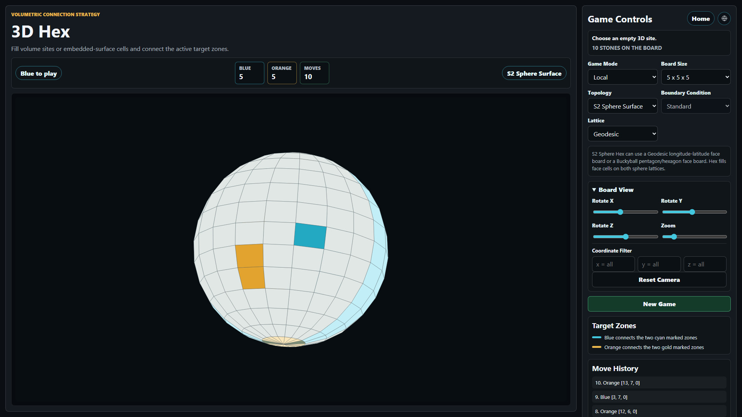742x417 pixels.
Task: Click the Blue to play indicator
Action: point(39,73)
